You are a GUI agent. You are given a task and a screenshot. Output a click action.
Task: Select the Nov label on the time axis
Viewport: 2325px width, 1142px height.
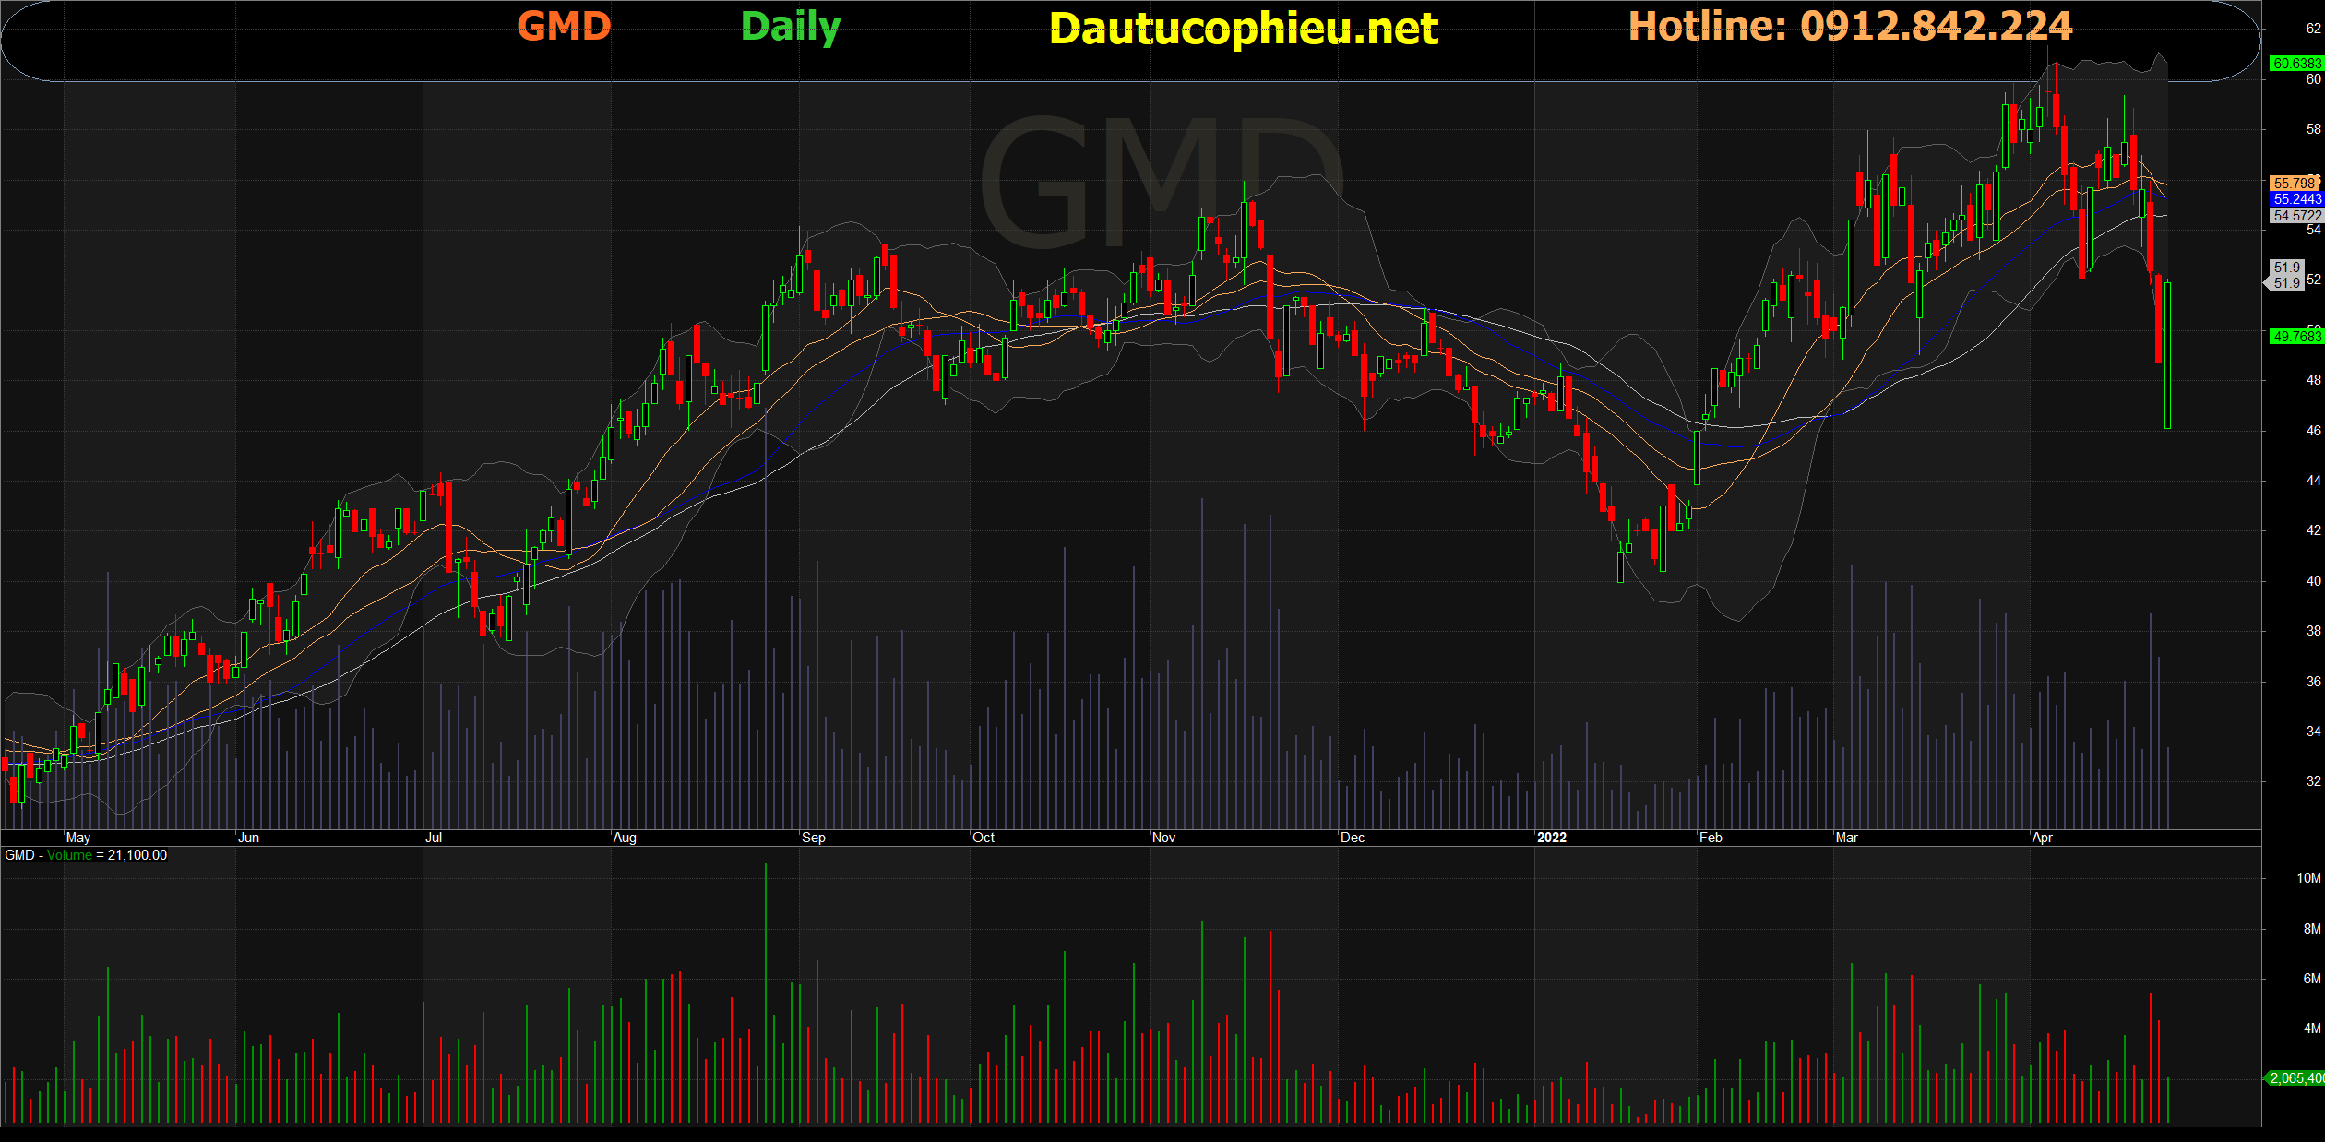[1164, 838]
